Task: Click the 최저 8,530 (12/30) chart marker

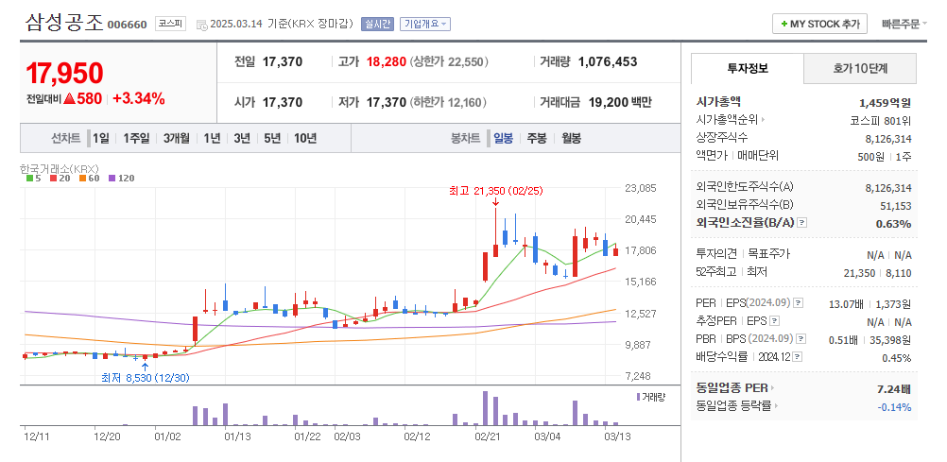Action: (146, 378)
